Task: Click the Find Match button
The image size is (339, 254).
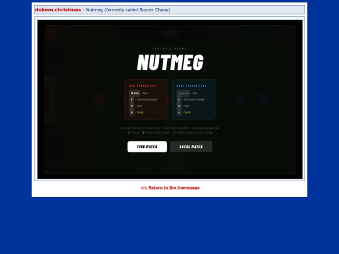Action: click(x=147, y=147)
